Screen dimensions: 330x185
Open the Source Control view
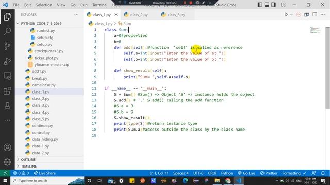(7, 46)
